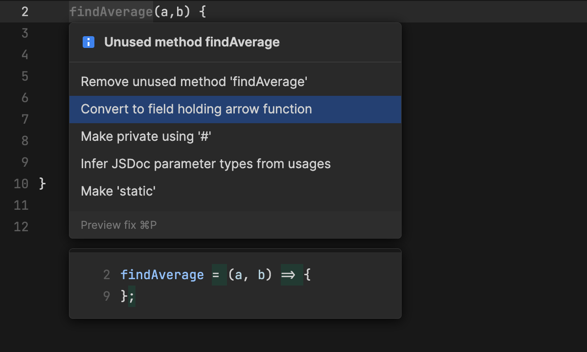Place cursor in the (a,b) parameters on editor line 2
Image resolution: width=587 pixels, height=352 pixels.
click(x=172, y=11)
